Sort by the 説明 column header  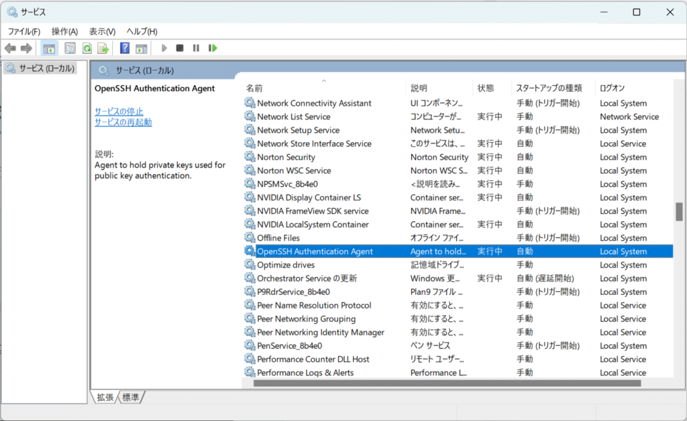439,88
